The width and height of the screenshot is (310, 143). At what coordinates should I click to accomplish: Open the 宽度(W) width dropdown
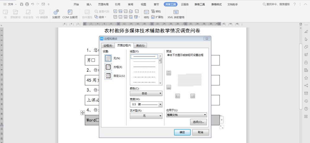[146, 104]
